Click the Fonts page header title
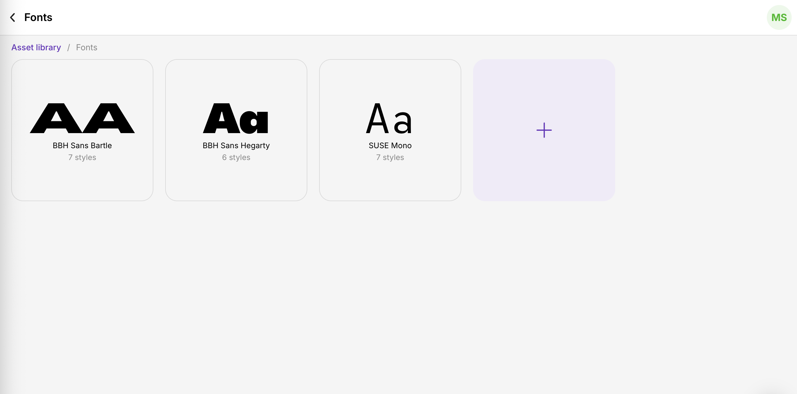Viewport: 797px width, 394px height. point(38,18)
